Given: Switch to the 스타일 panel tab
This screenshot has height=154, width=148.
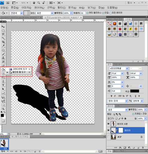Looking at the screenshot, I should [128, 19].
